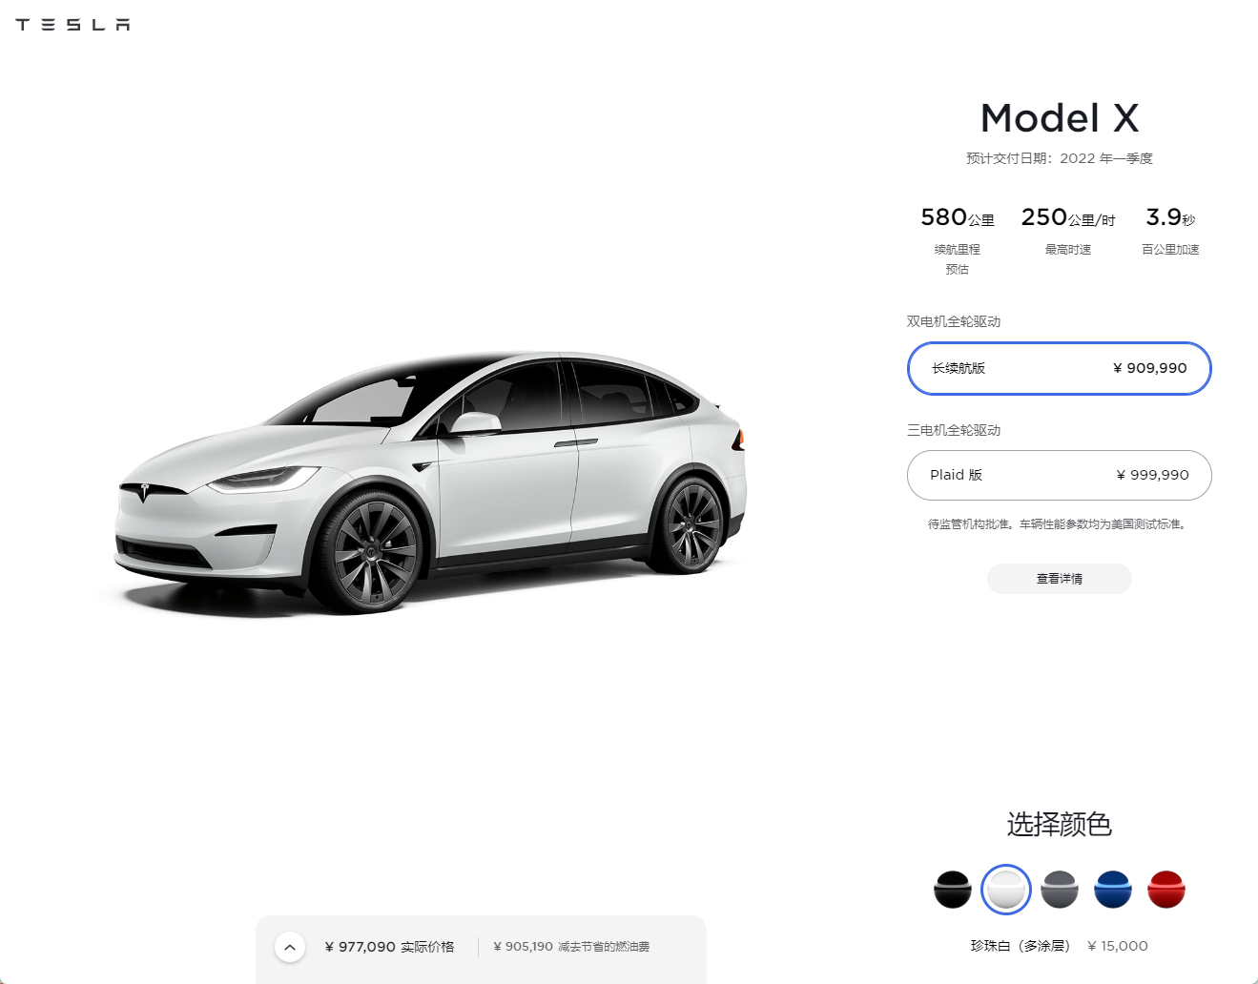The image size is (1258, 984).
Task: Click the Tesla logo
Action: pyautogui.click(x=72, y=25)
